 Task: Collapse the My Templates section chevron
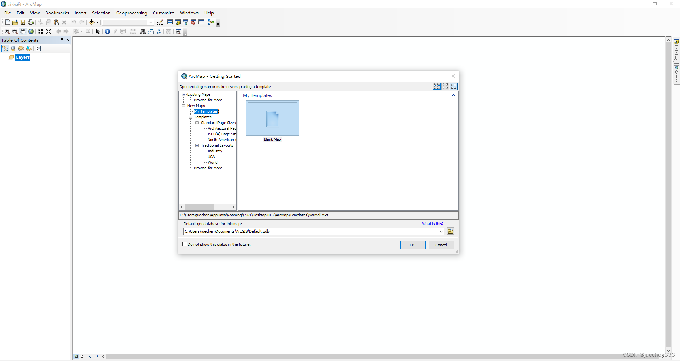coord(453,95)
